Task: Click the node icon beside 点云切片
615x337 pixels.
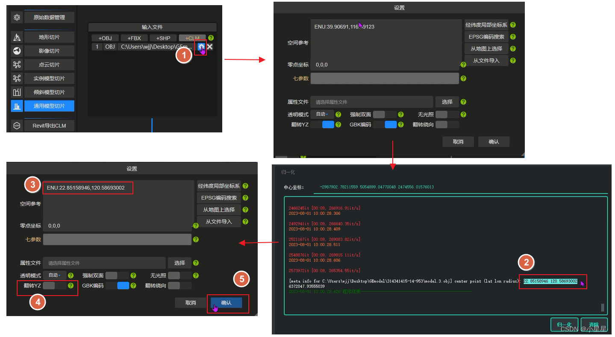Action: tap(17, 64)
